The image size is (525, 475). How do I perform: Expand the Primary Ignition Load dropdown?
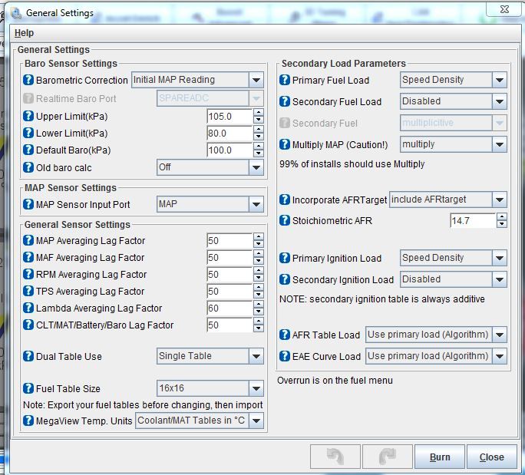(500, 259)
